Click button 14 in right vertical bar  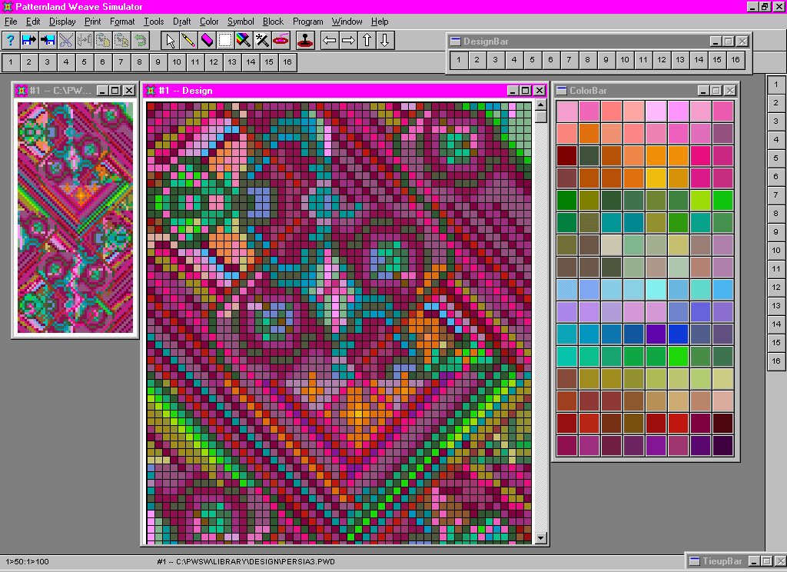(x=776, y=324)
